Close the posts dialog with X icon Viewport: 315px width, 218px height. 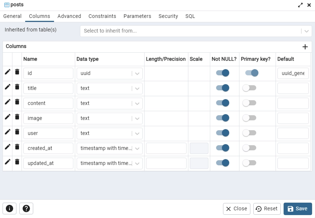tap(309, 5)
